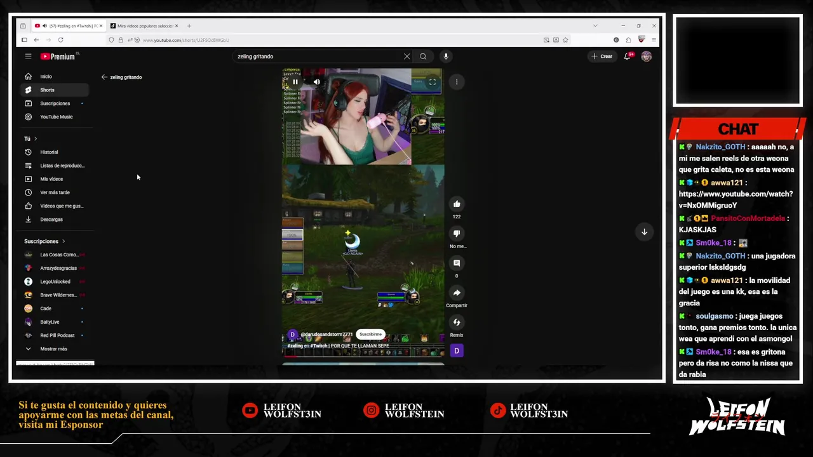
Task: Open YouTube Music in the sidebar
Action: [56, 117]
